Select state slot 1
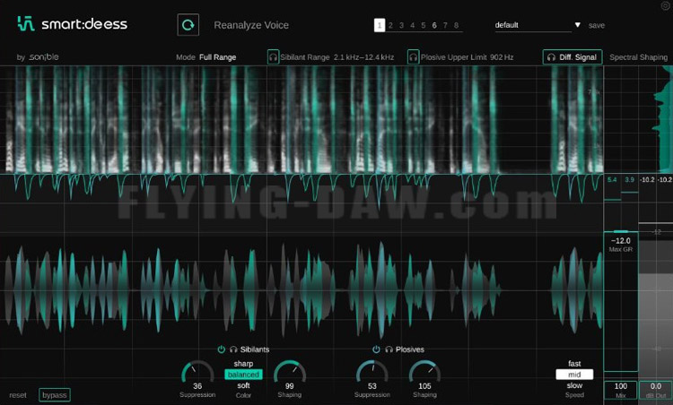 [380, 25]
